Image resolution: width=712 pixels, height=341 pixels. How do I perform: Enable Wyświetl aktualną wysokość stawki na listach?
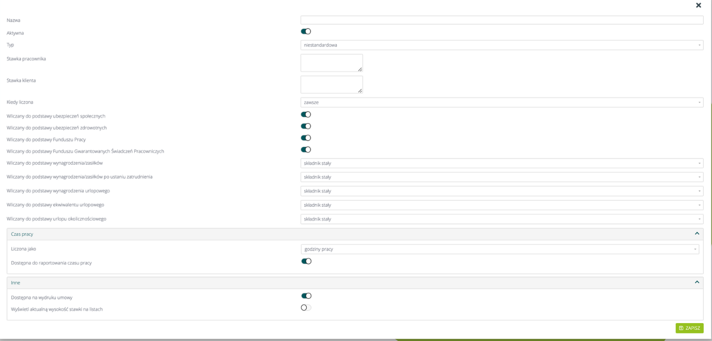pyautogui.click(x=306, y=308)
